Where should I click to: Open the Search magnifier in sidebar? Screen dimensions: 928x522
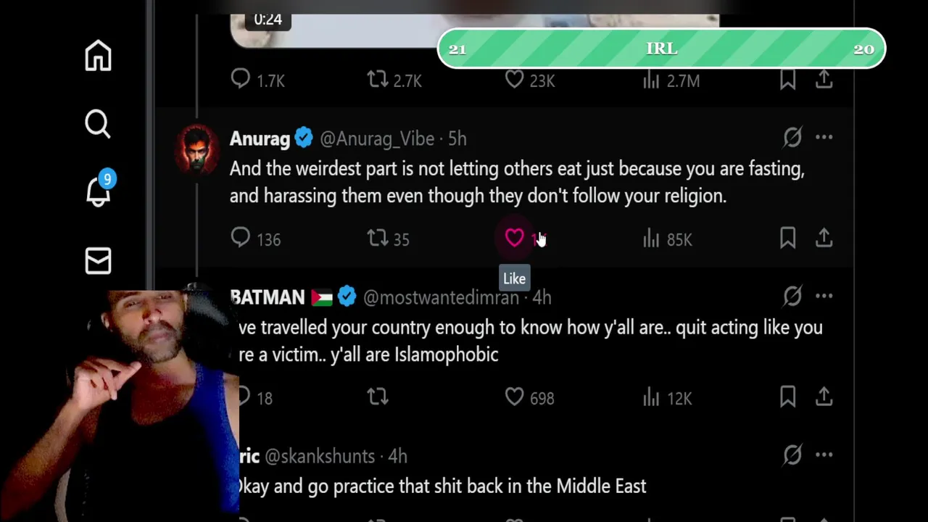[98, 124]
